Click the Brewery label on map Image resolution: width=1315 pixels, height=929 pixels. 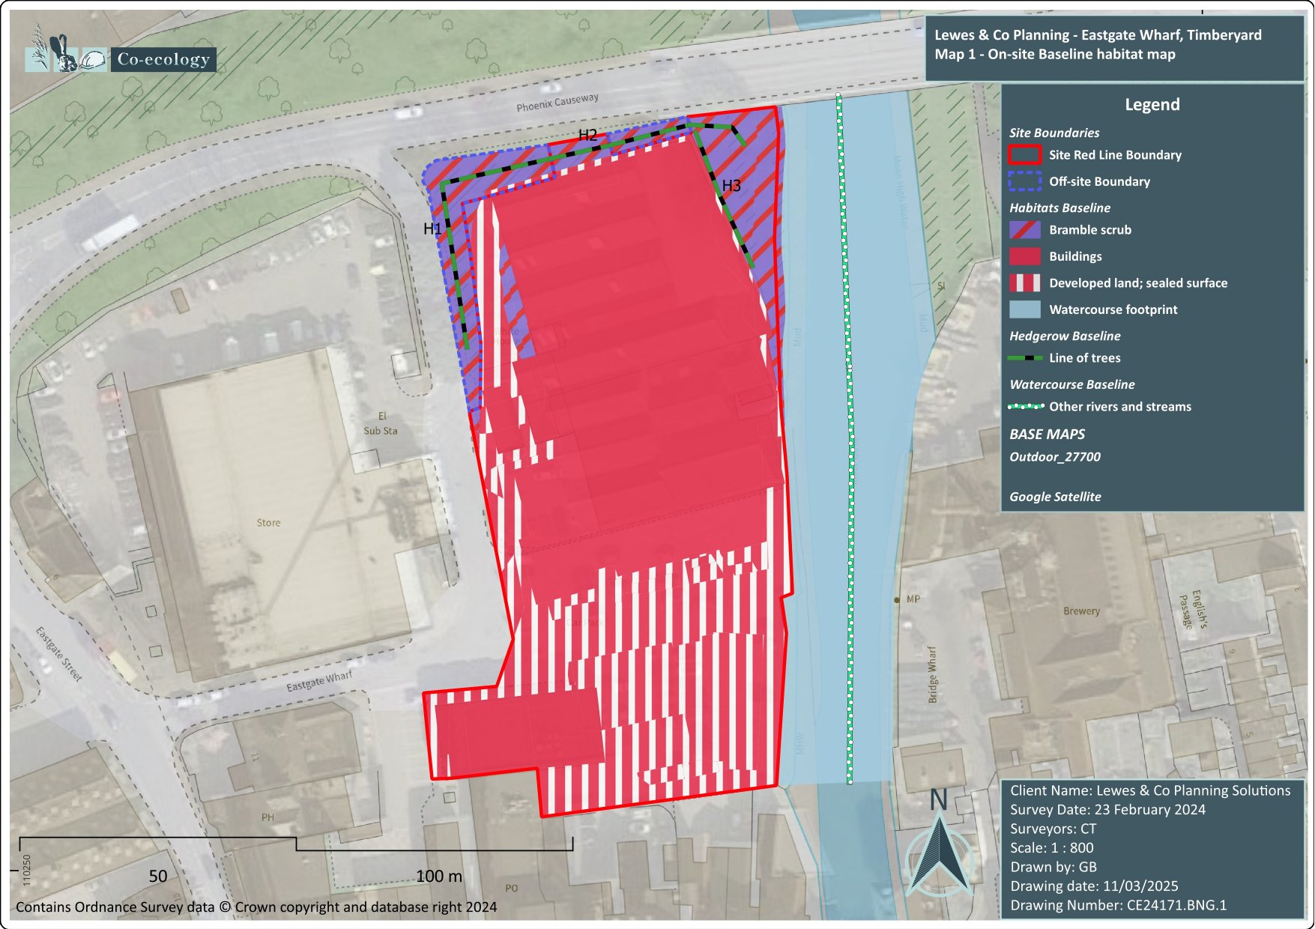1081,611
